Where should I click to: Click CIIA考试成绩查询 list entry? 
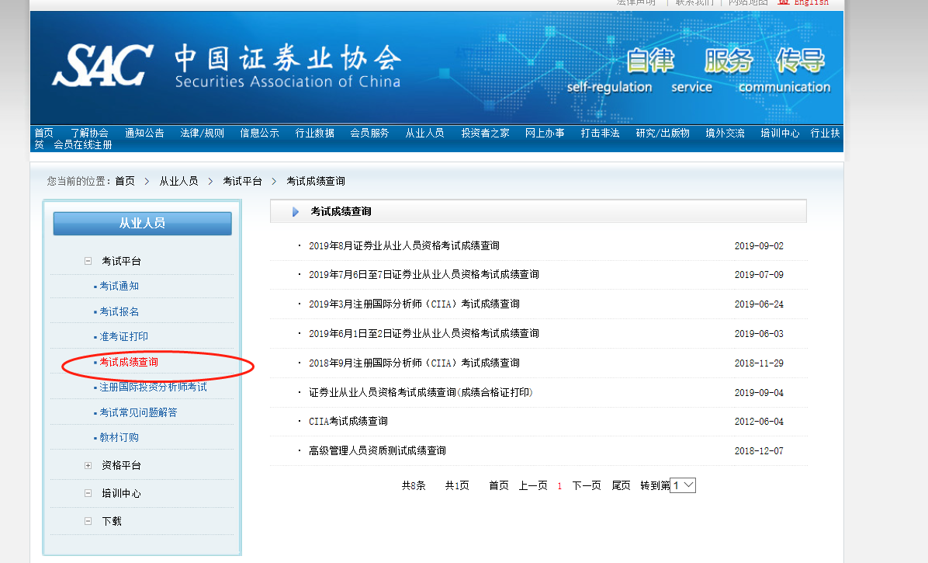[x=348, y=422]
